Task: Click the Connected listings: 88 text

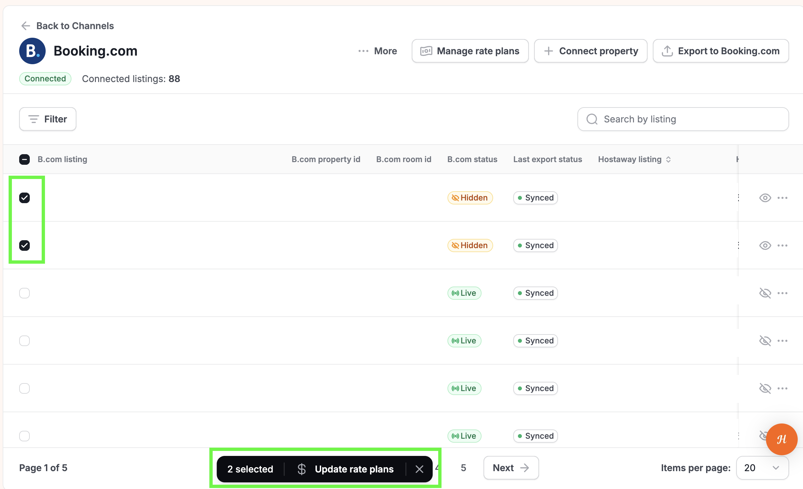Action: 131,79
